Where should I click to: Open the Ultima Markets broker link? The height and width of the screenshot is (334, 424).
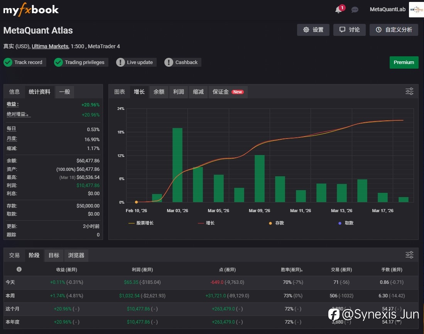pyautogui.click(x=50, y=46)
